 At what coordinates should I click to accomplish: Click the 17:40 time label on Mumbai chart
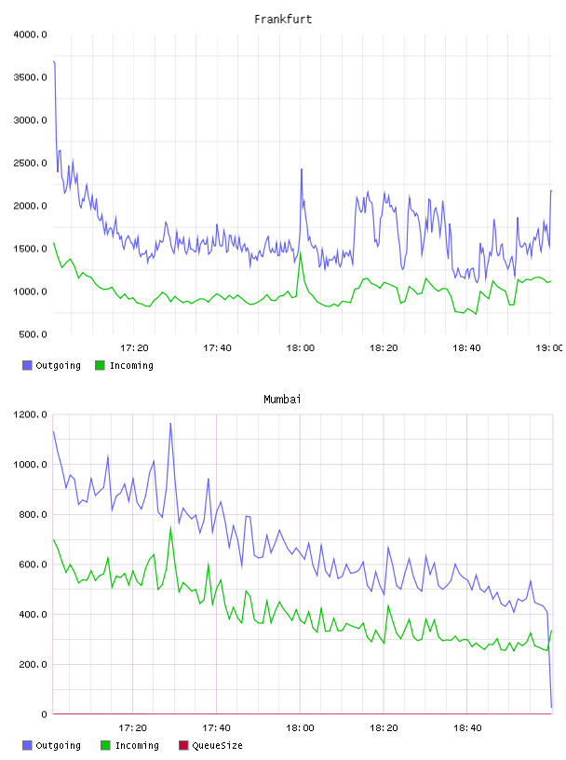tap(216, 728)
